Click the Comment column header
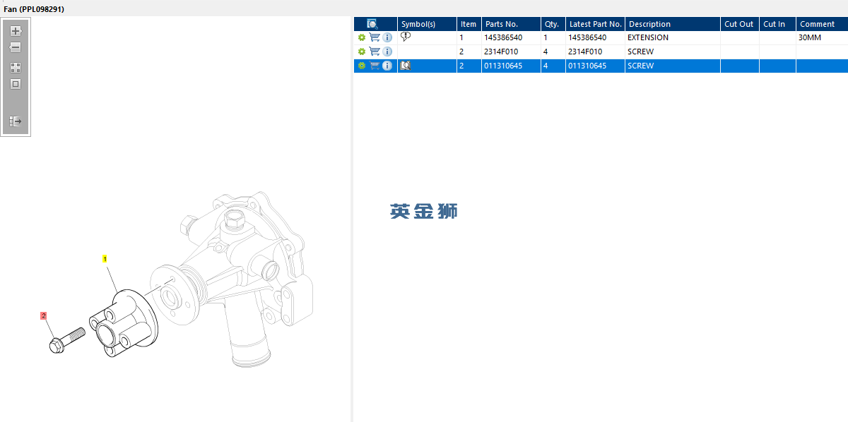Screen dimensions: 848x422 point(822,24)
